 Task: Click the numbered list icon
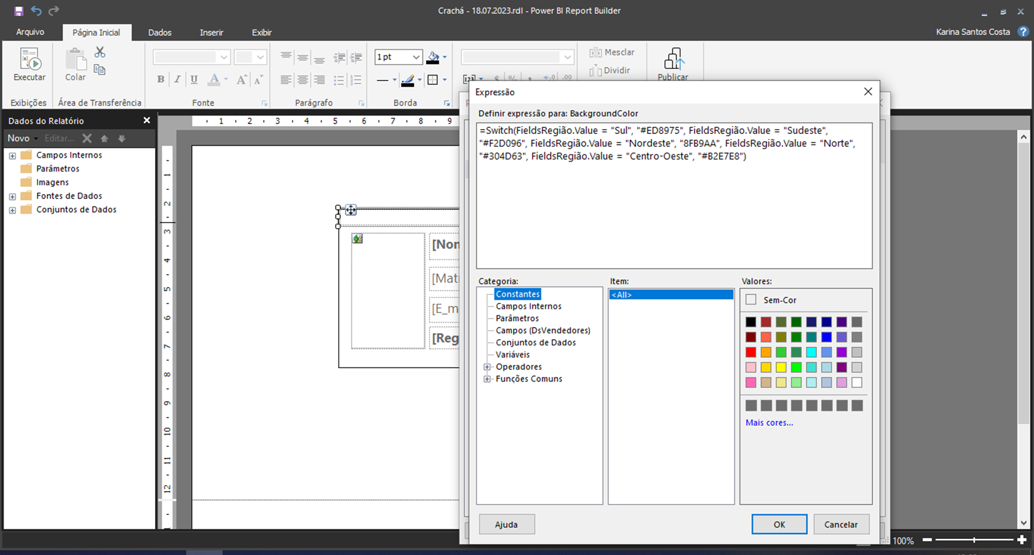356,80
